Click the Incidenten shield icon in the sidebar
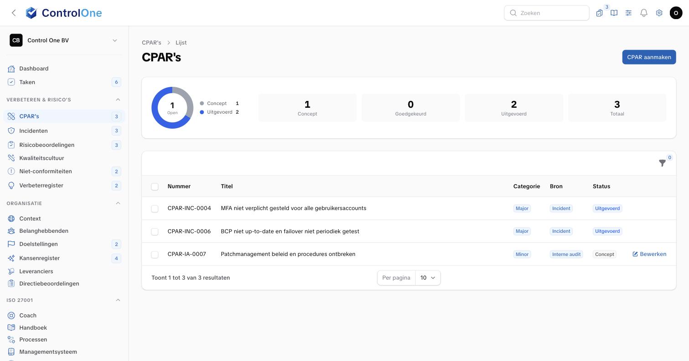689x361 pixels. tap(11, 130)
